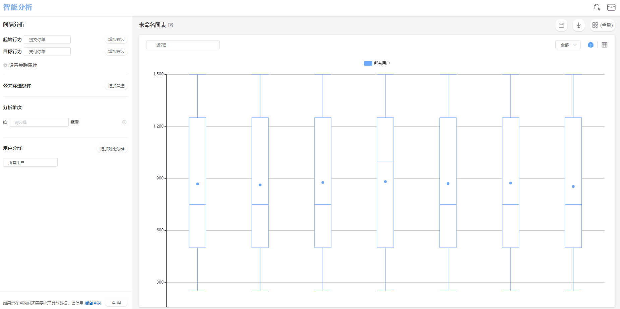
Task: Open the mail inbox icon
Action: pyautogui.click(x=611, y=7)
